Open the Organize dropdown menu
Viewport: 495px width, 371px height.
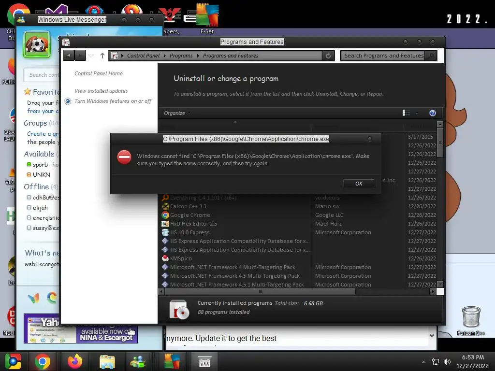click(x=177, y=113)
